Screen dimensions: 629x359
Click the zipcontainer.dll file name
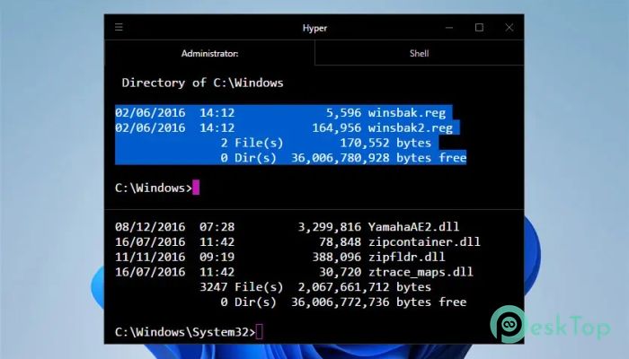[x=424, y=242]
